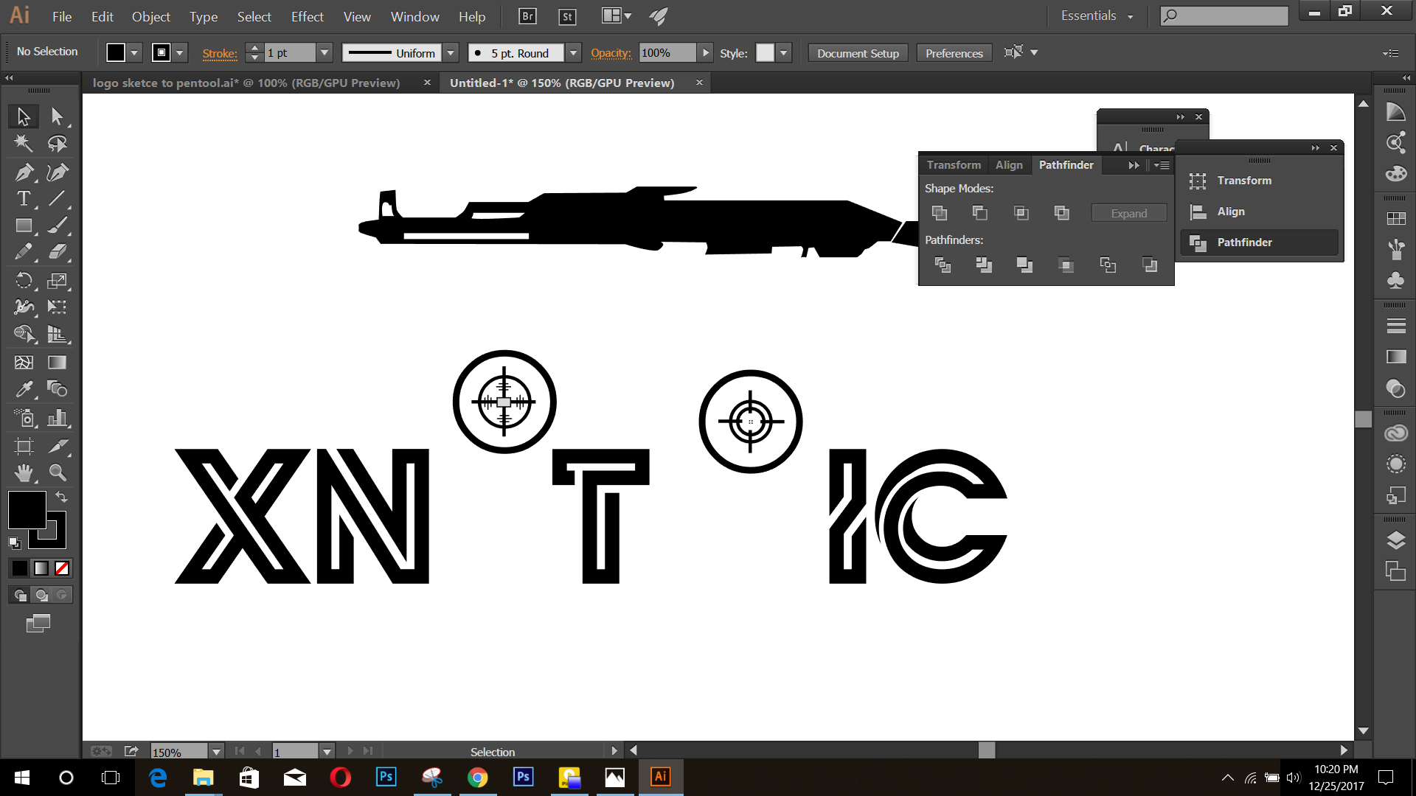Image resolution: width=1416 pixels, height=796 pixels.
Task: Choose the Zoom tool
Action: point(57,472)
